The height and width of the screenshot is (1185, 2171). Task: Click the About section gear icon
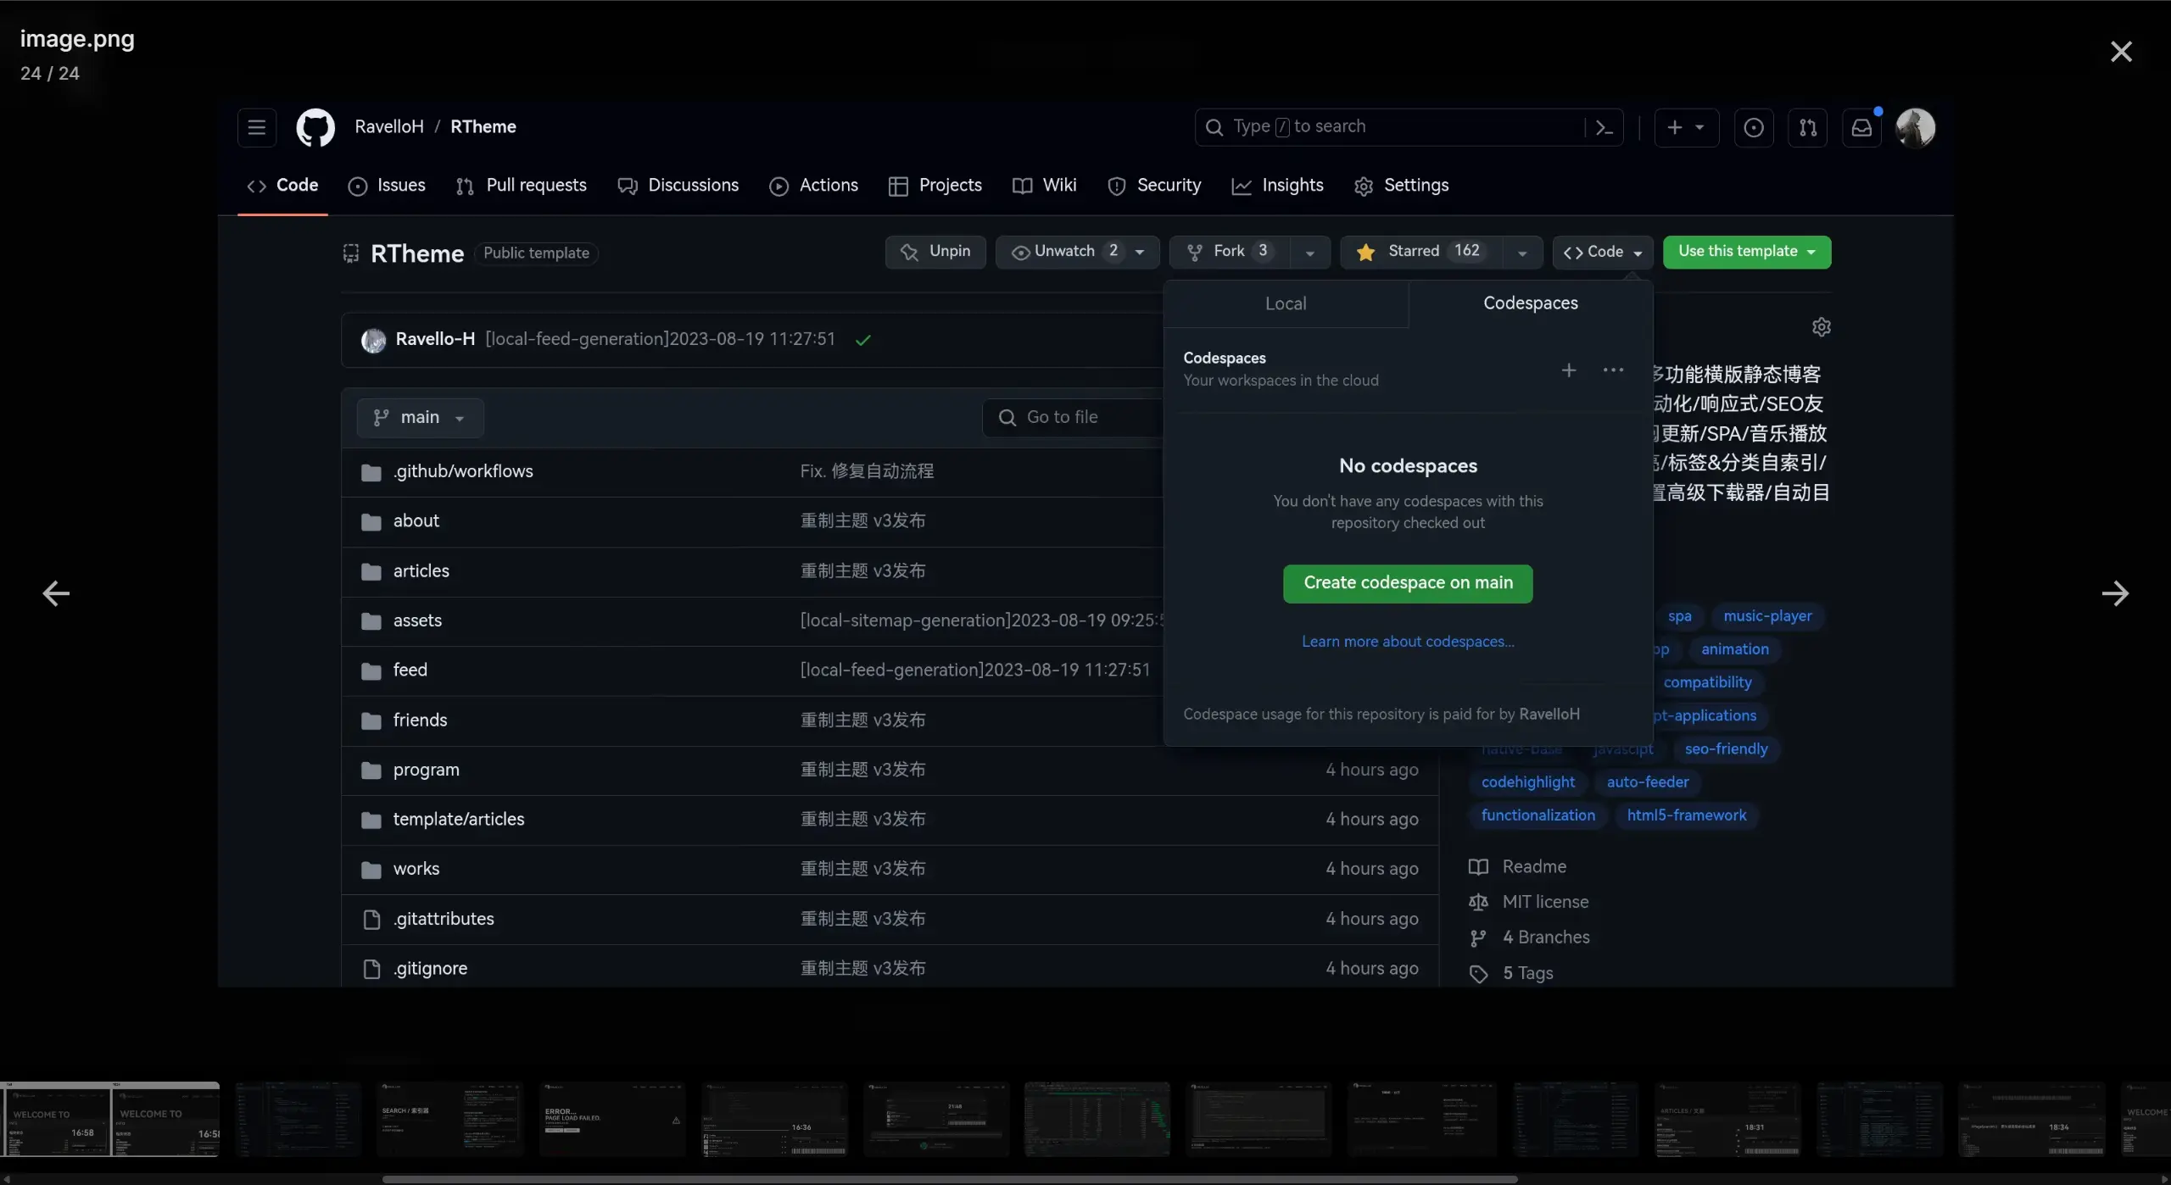(1821, 327)
